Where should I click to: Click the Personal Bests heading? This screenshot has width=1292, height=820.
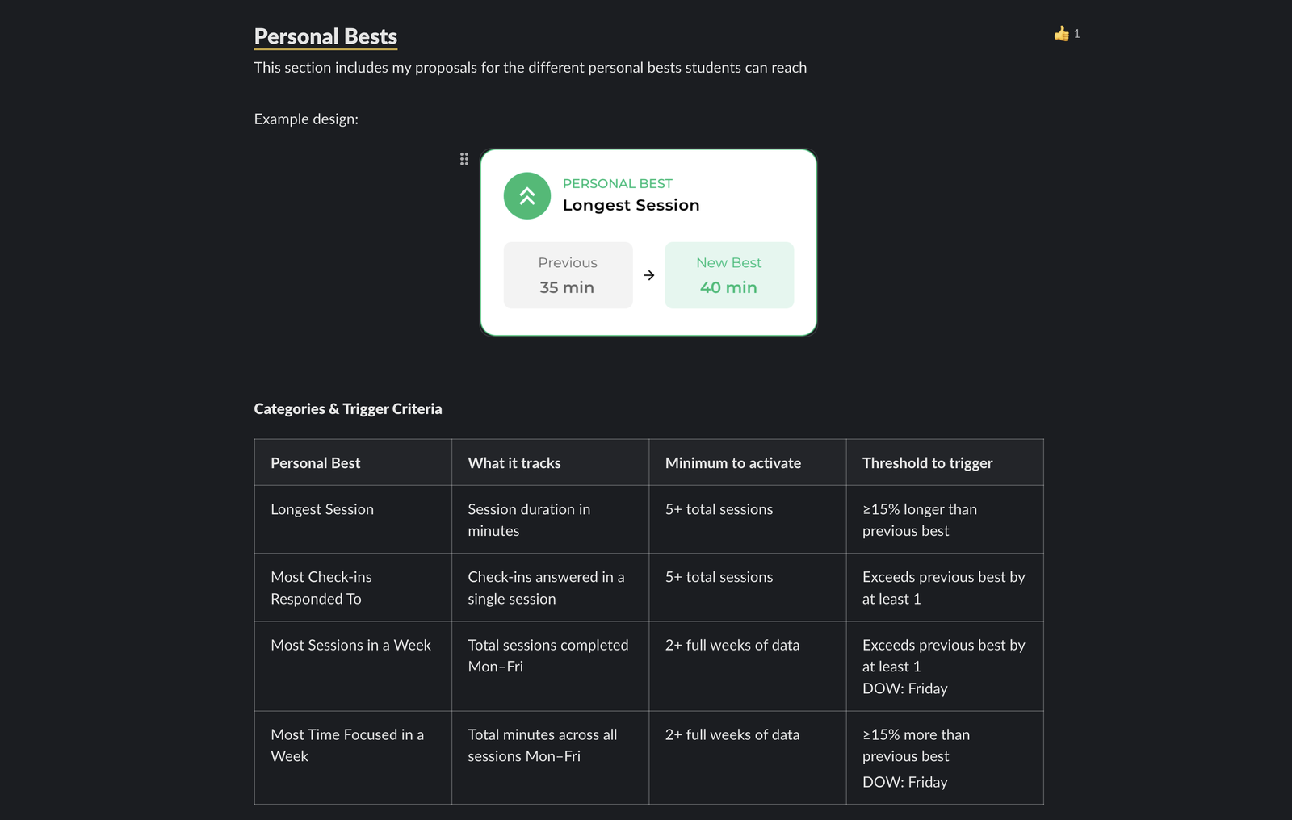[x=325, y=36]
